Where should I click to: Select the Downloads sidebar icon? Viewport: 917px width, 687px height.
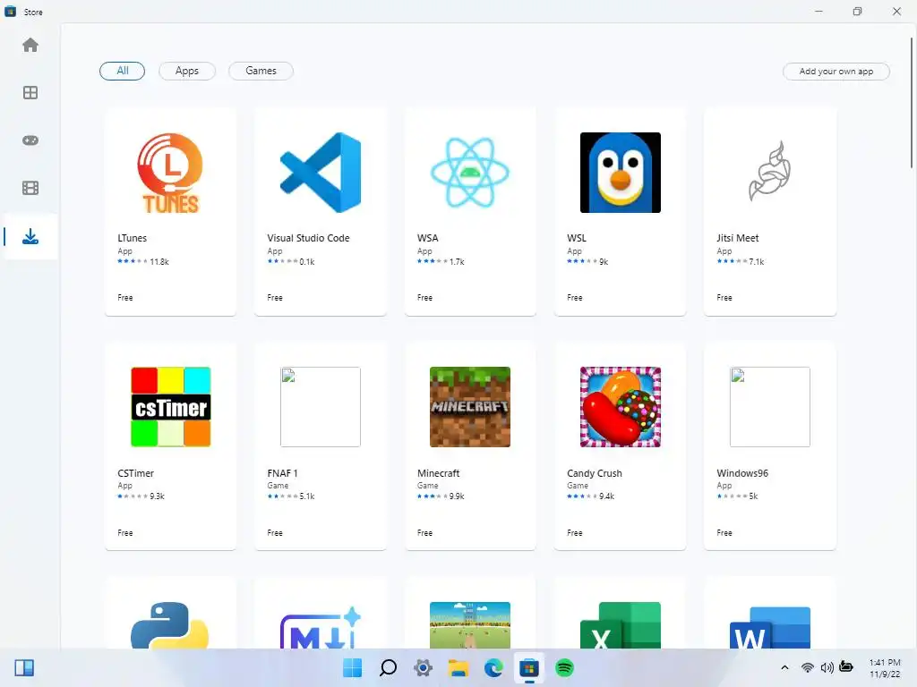point(30,236)
